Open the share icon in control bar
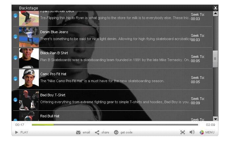The image size is (229, 141). [97, 132]
